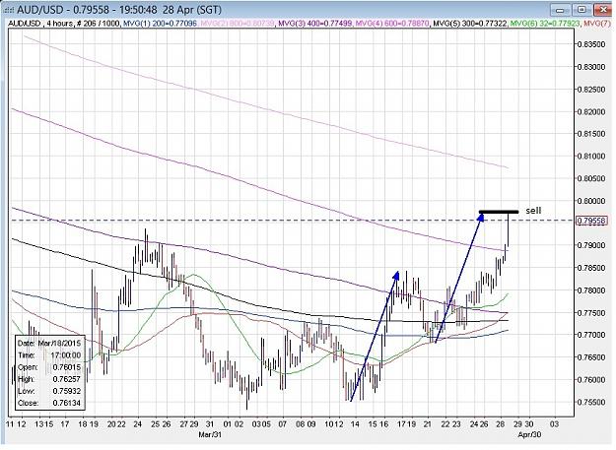The image size is (616, 450).
Task: Click the Open value 0.76015
Action: (x=67, y=367)
